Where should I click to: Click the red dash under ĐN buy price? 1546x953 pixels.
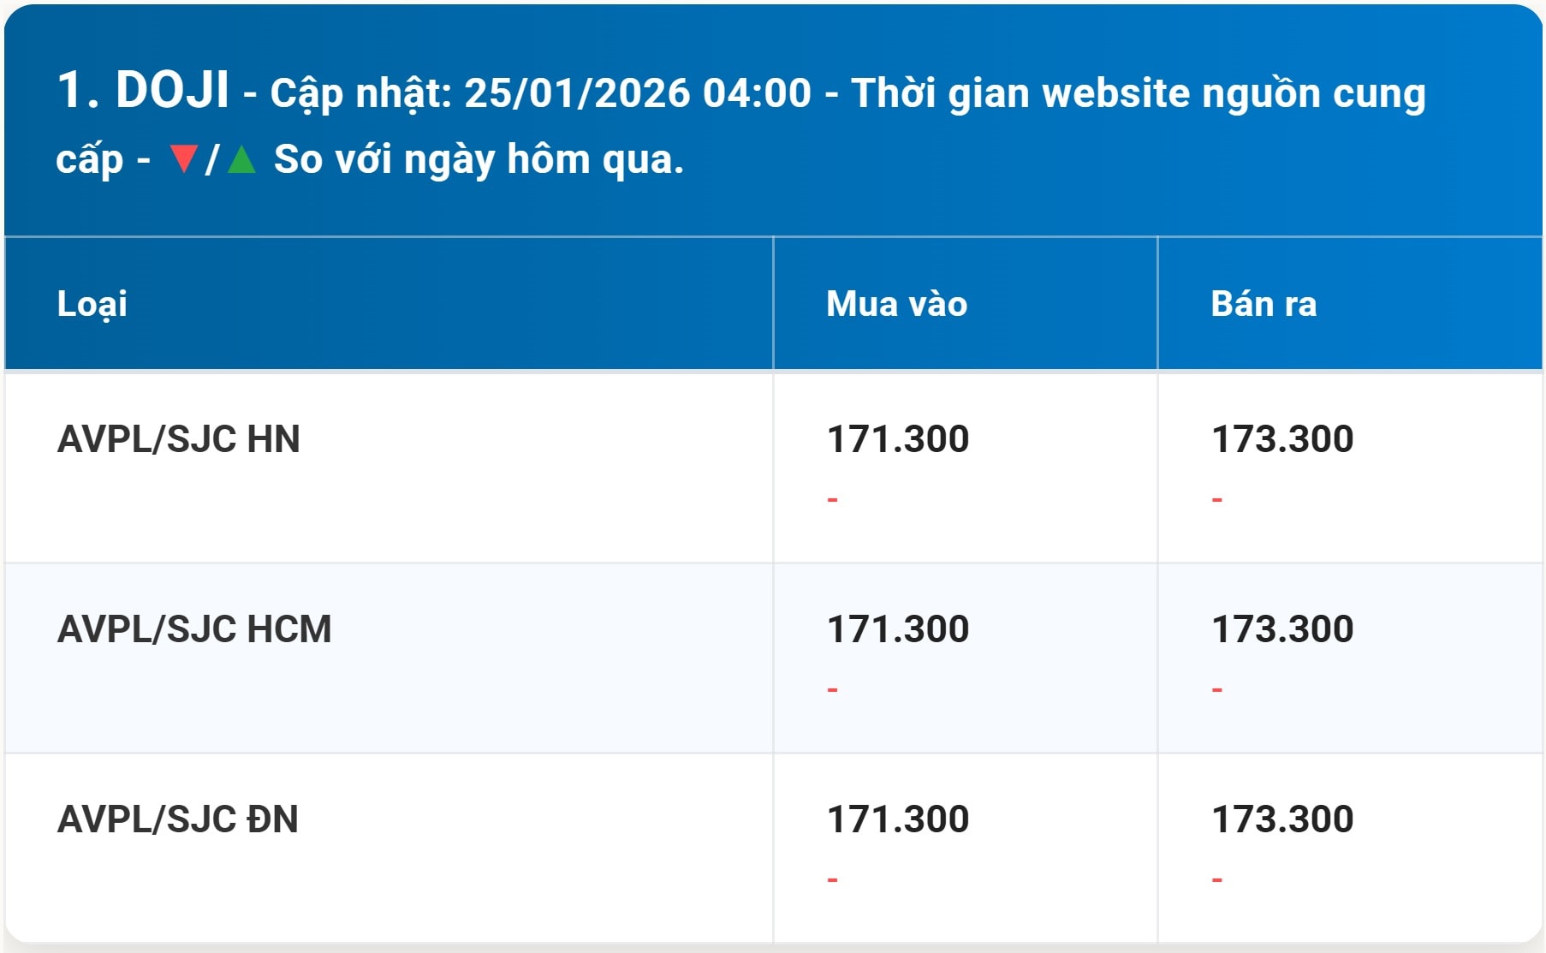click(832, 879)
